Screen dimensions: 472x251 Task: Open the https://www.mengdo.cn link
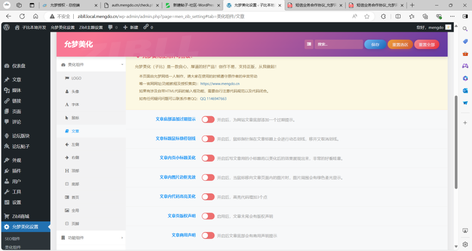(x=219, y=84)
